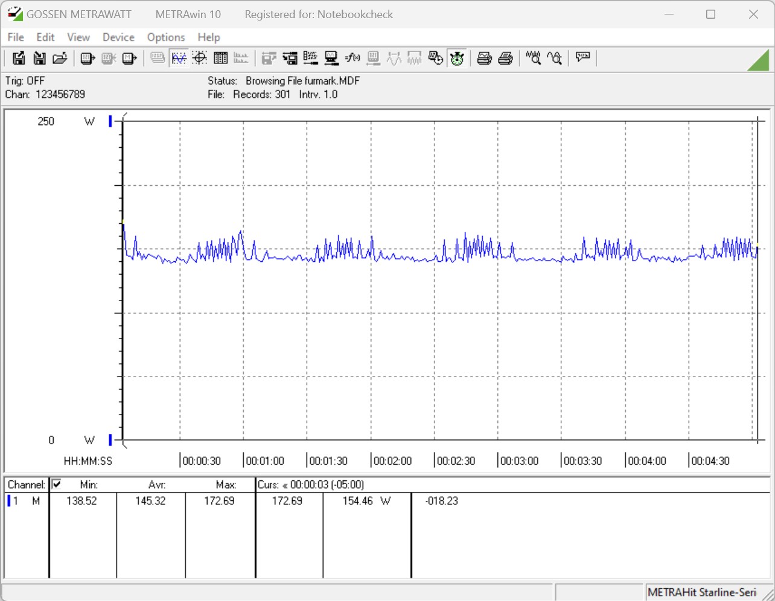Click the zoom waveform magnifier icon
This screenshot has height=601, width=775.
533,58
